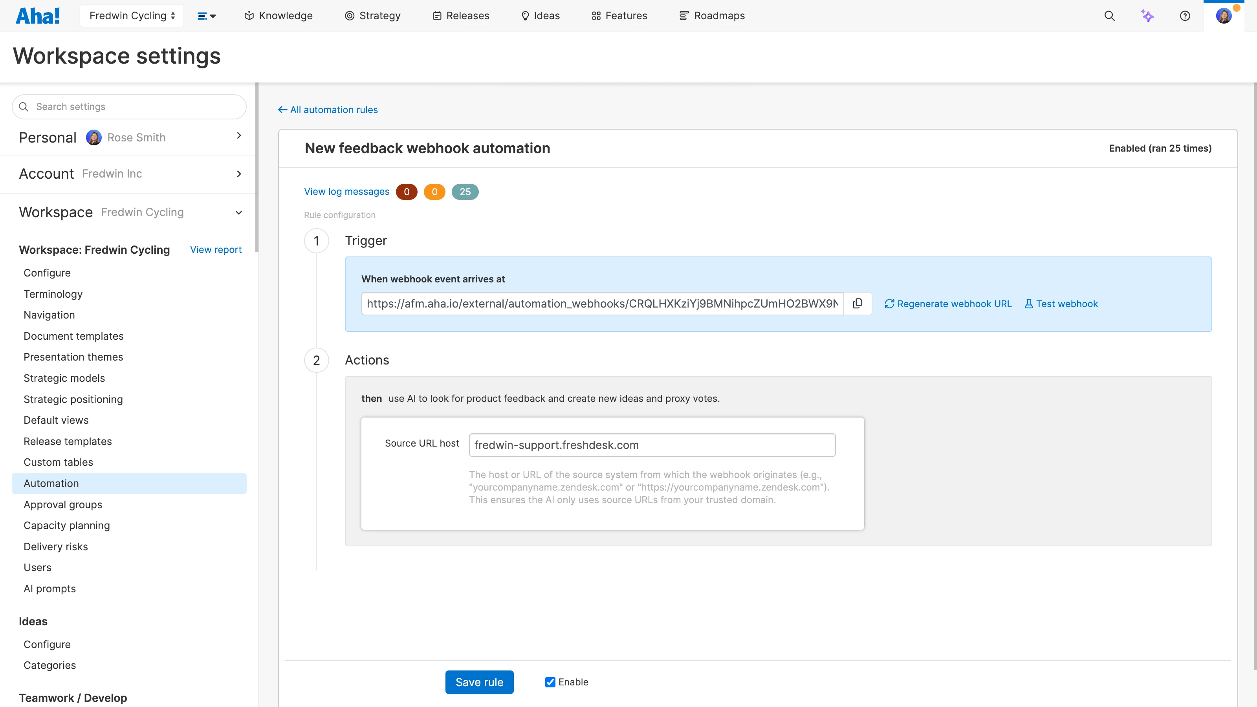Open Capacity planning settings

click(x=66, y=526)
